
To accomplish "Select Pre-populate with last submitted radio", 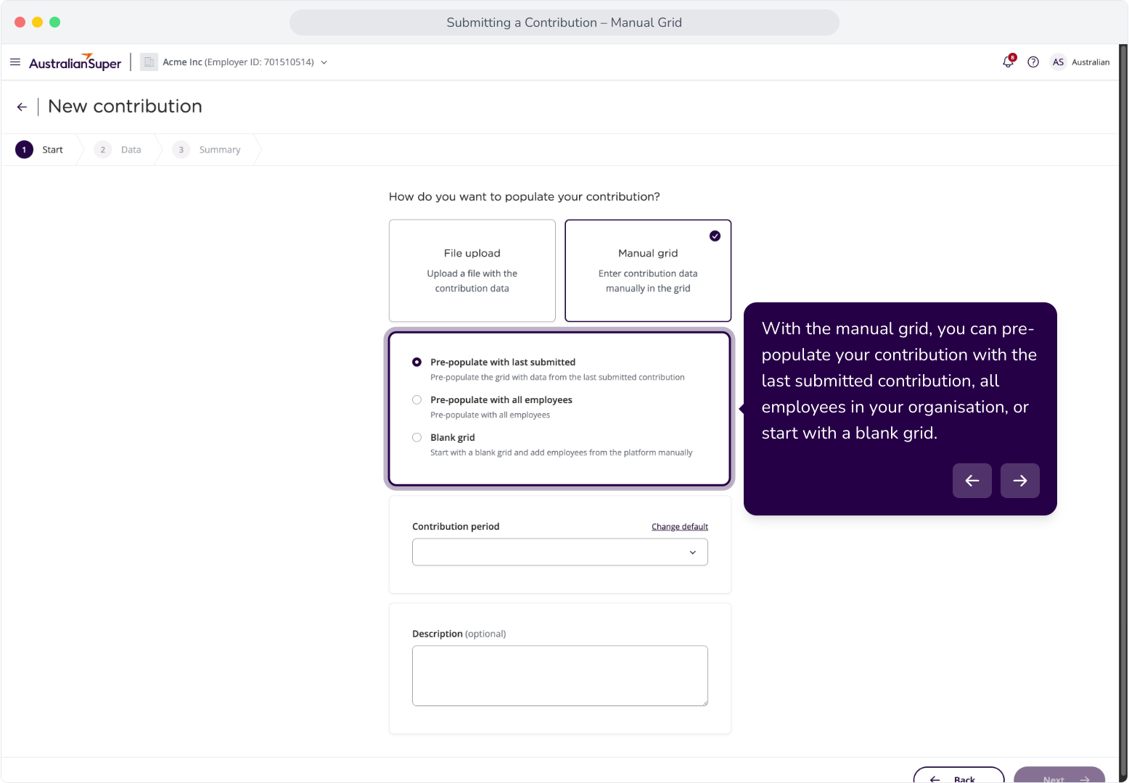I will click(416, 362).
